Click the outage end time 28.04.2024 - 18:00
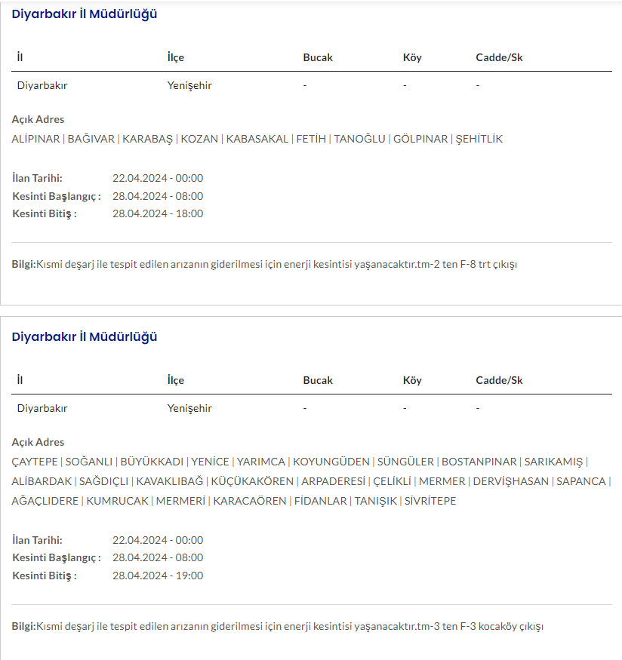This screenshot has width=622, height=660. pos(158,213)
